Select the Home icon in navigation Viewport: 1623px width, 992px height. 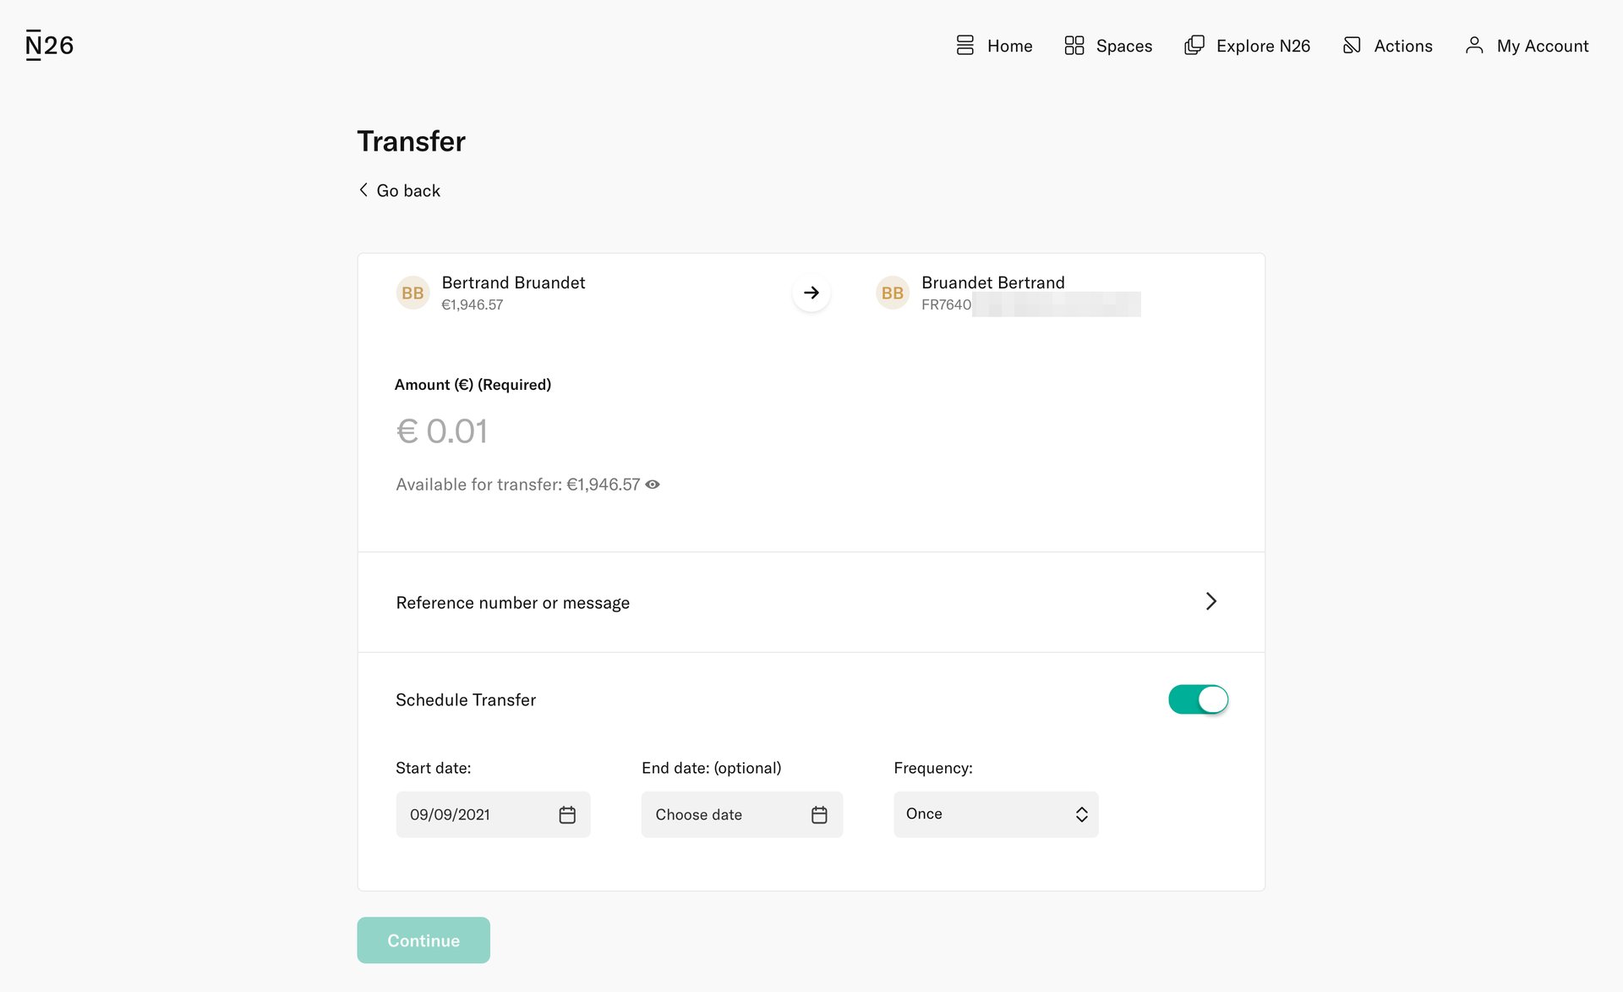[x=964, y=45]
